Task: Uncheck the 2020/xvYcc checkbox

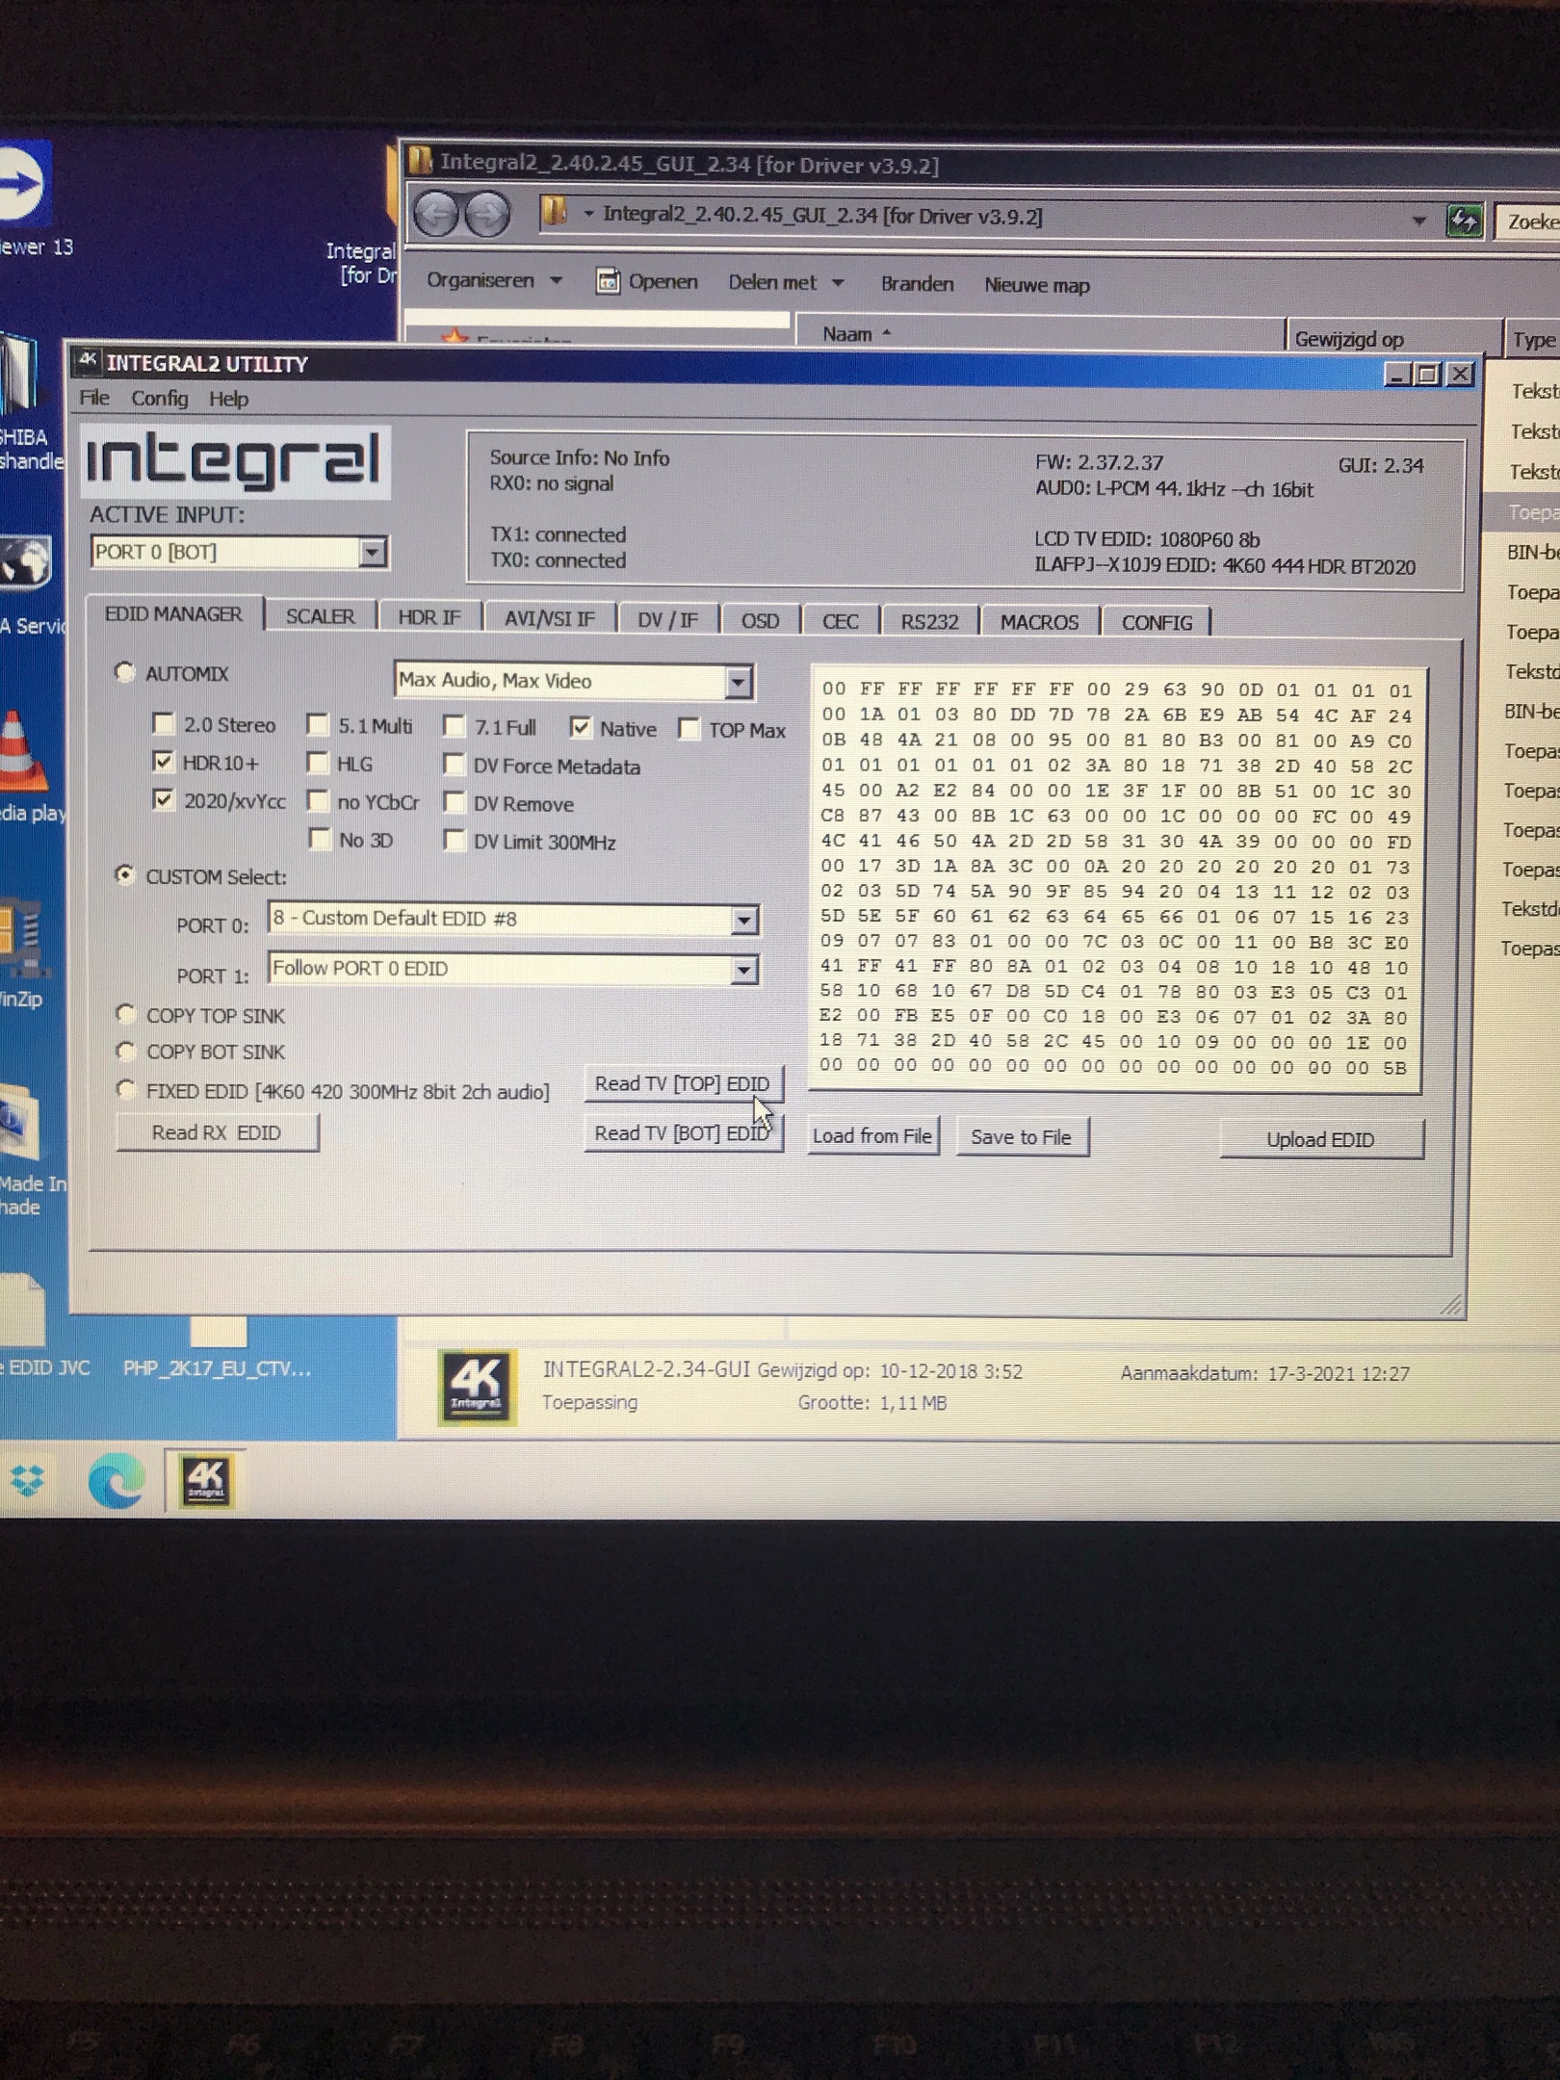Action: click(164, 799)
